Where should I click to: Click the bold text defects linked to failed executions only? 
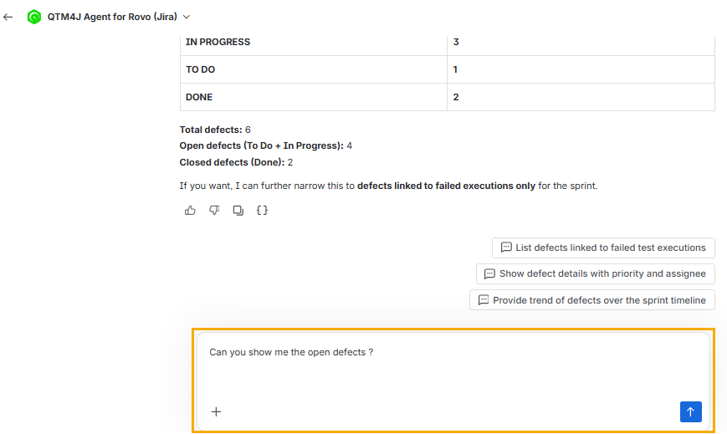click(x=446, y=186)
